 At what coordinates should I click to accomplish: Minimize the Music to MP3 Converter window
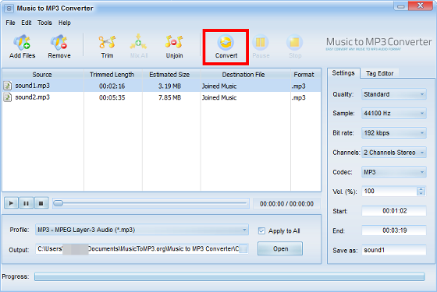tap(401, 6)
